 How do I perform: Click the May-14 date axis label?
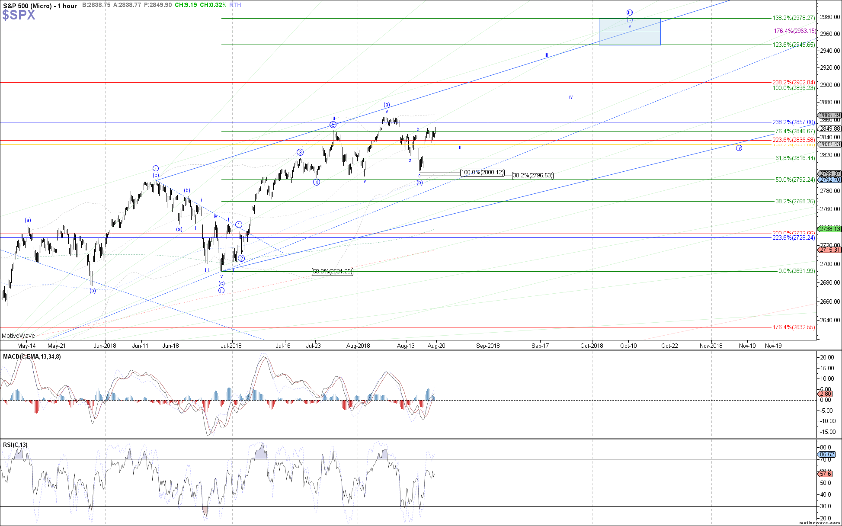point(26,346)
